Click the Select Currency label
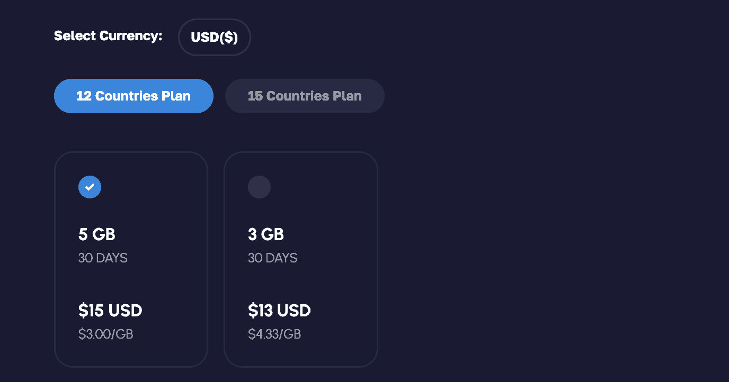 tap(108, 35)
